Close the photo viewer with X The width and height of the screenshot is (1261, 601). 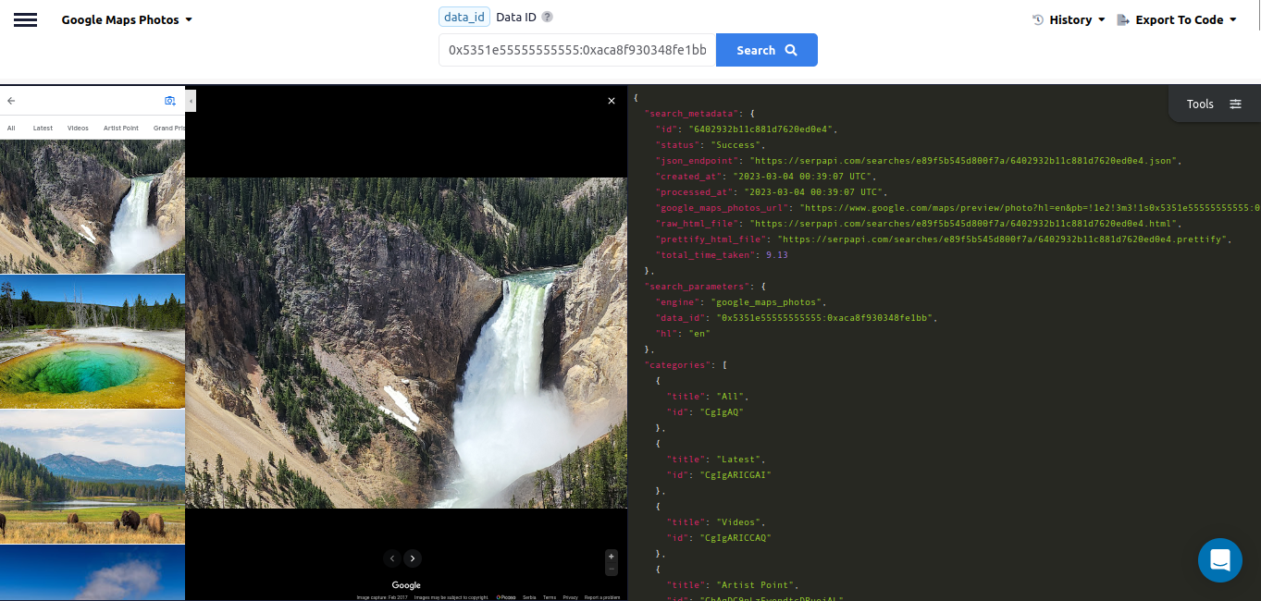(x=612, y=101)
